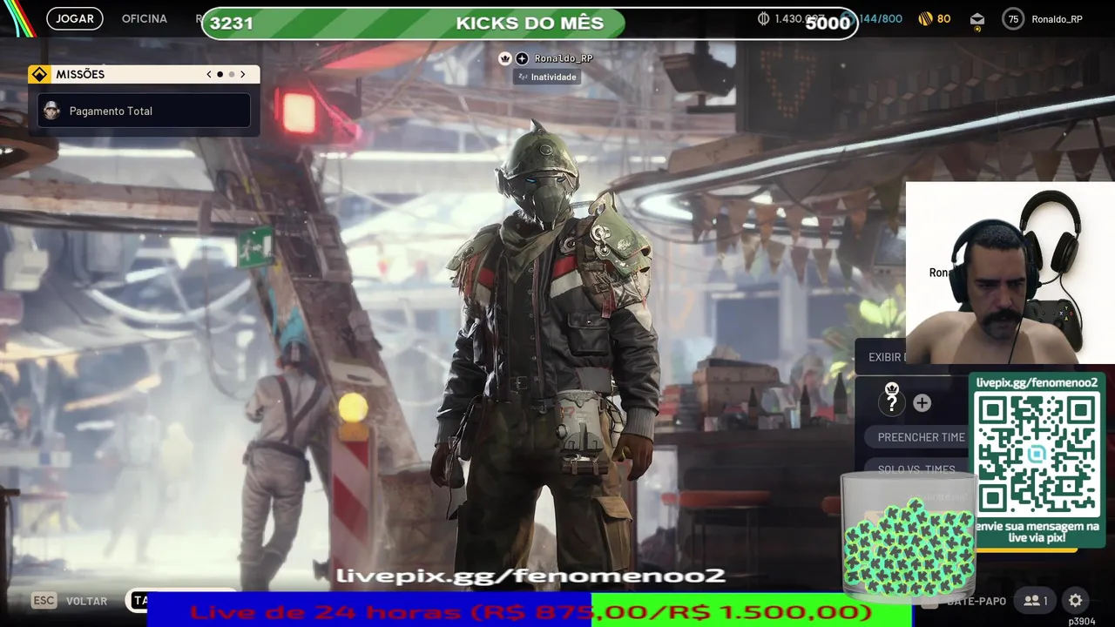
Task: Click VOLTAR to go back
Action: click(87, 601)
